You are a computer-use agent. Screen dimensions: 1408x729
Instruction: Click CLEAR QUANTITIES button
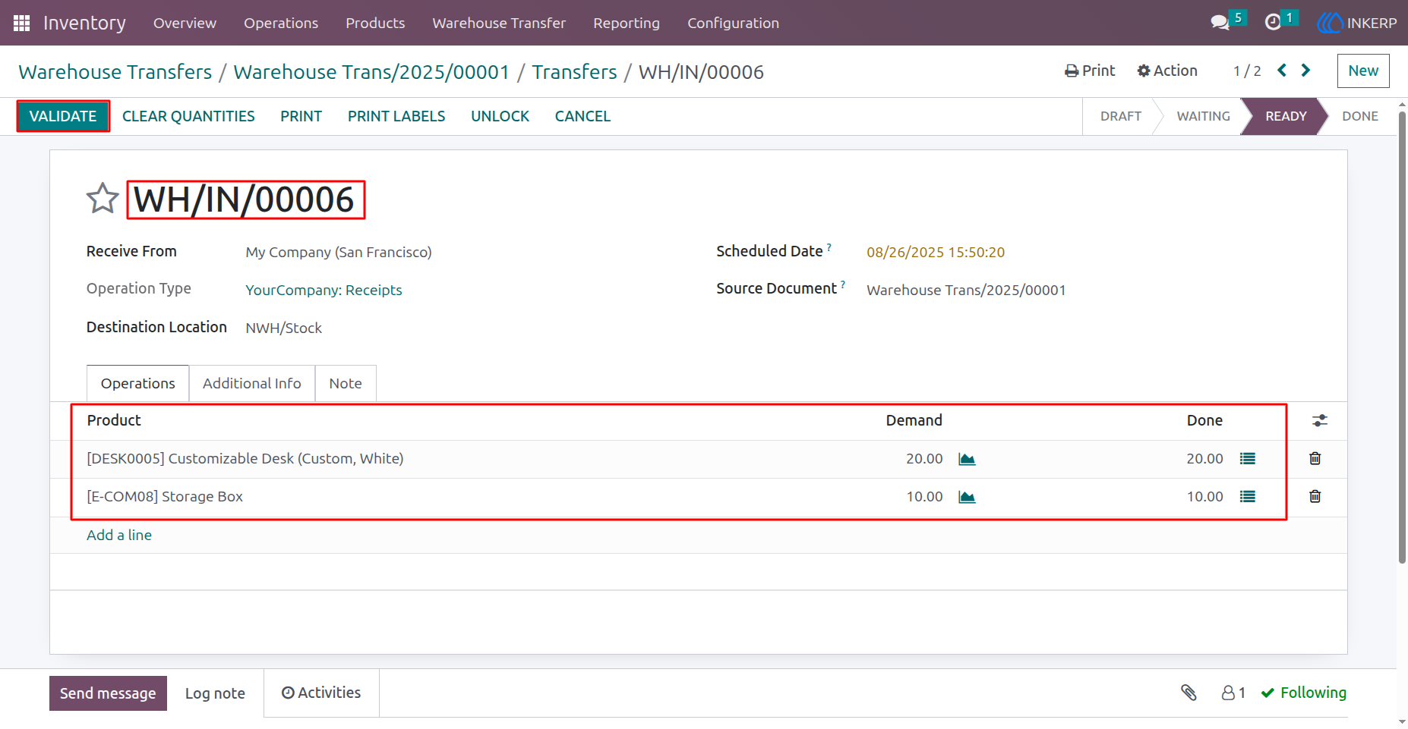(x=188, y=116)
